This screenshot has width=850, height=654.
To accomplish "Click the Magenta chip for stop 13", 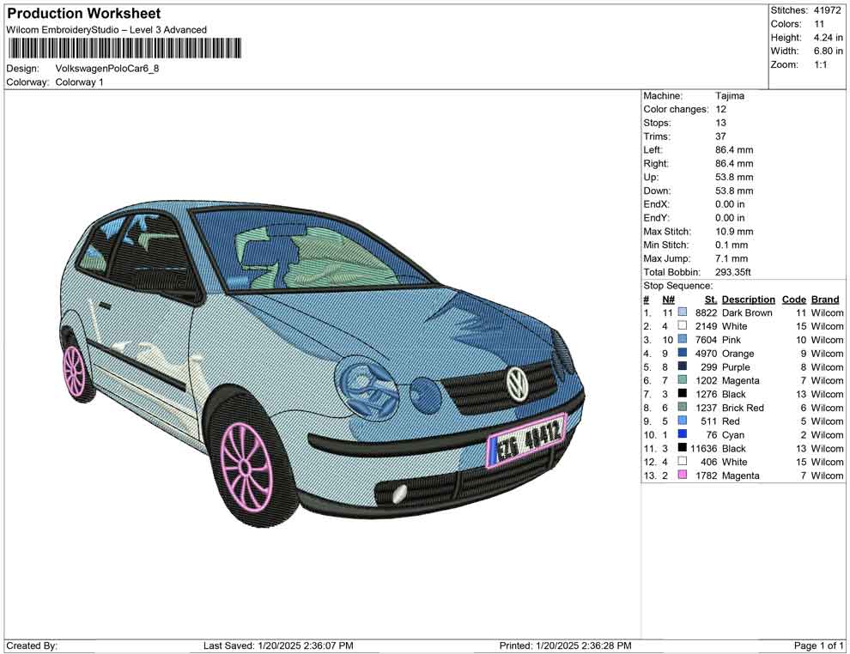I will (681, 475).
